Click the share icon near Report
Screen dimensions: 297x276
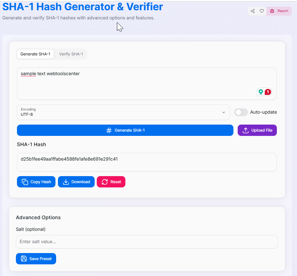click(253, 11)
